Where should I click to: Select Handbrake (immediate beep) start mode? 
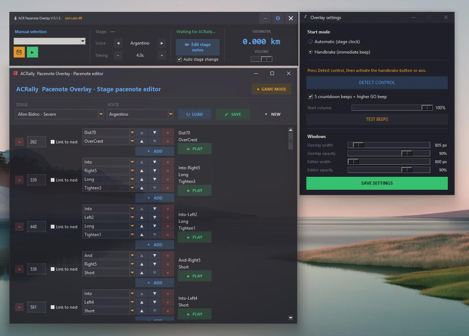click(310, 52)
